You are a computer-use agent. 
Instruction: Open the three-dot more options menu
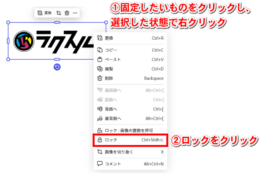tap(75, 13)
